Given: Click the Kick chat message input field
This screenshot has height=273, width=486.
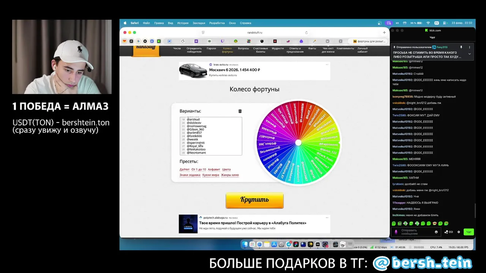Looking at the screenshot, I should click(x=417, y=232).
